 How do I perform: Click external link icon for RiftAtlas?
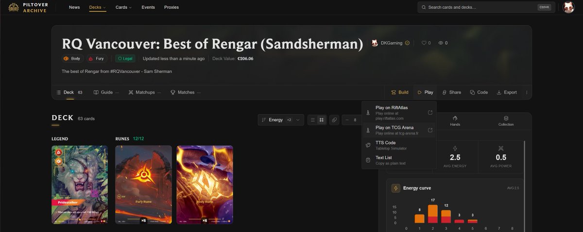coord(430,113)
